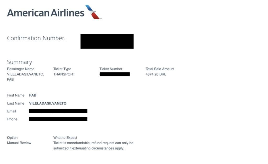
Task: Click the Summary heading
Action: (19, 62)
